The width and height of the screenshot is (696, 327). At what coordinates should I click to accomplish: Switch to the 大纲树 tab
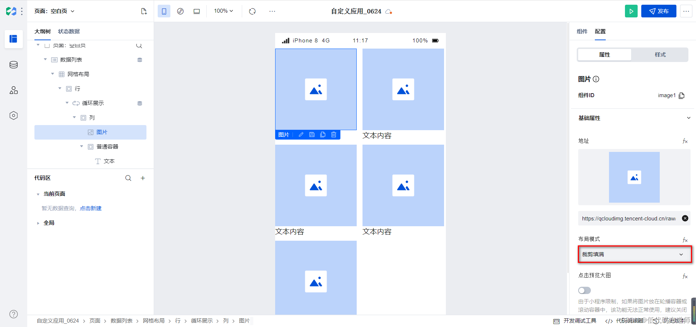(42, 32)
